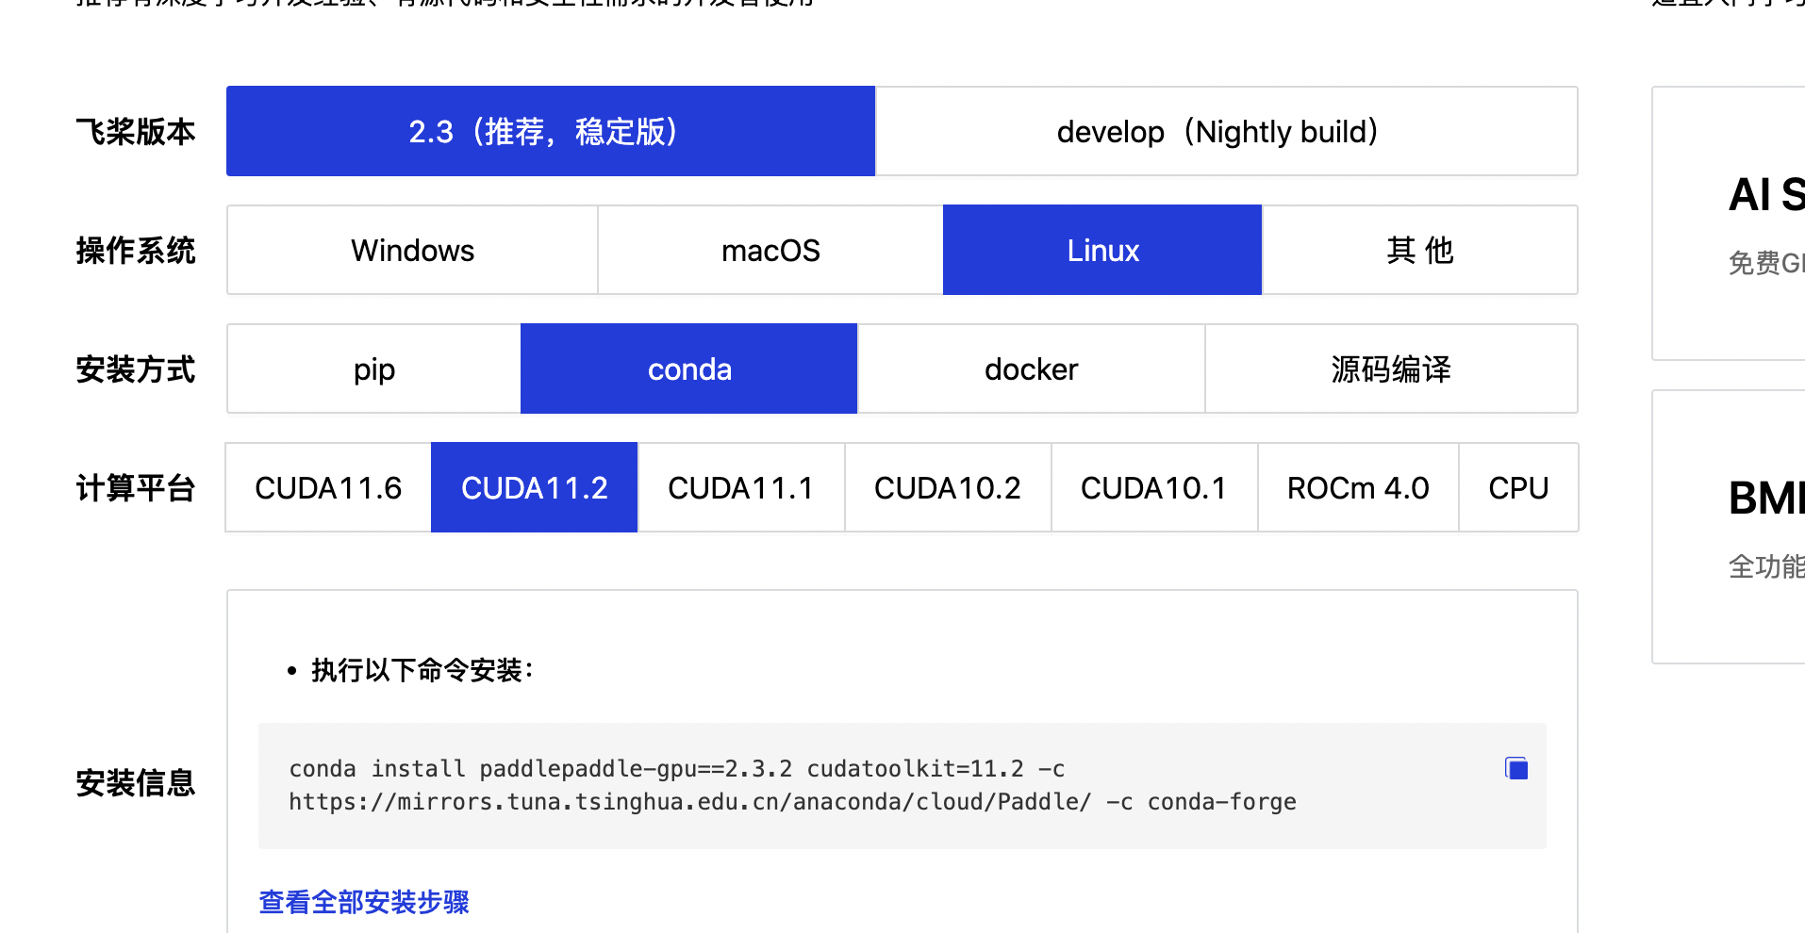Select pip as the install method
Image resolution: width=1805 pixels, height=933 pixels.
[373, 368]
